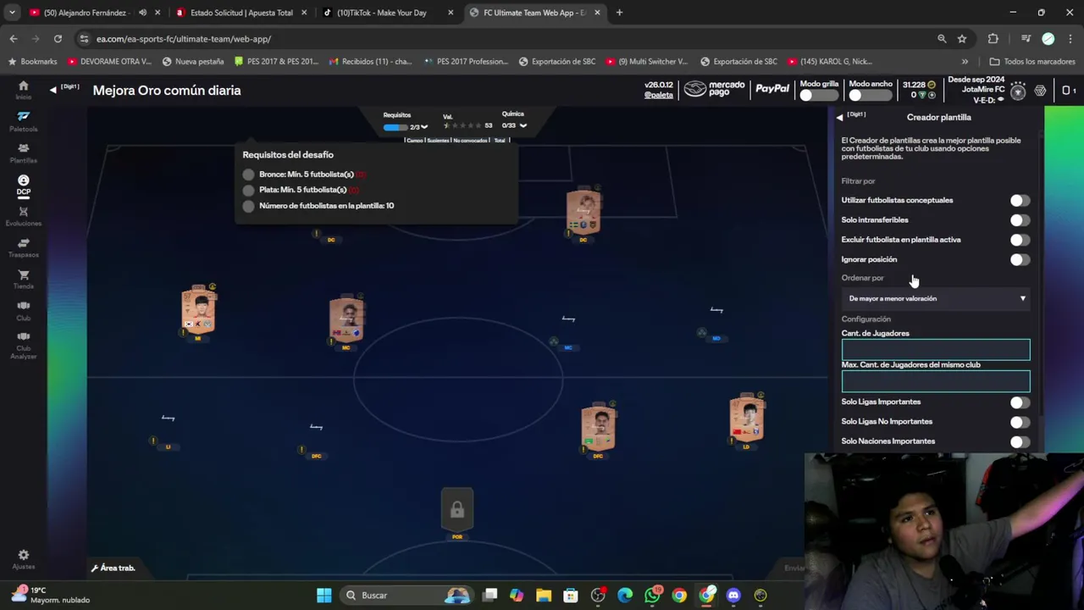Open the hexagonal objectives icon
The height and width of the screenshot is (610, 1084).
1041,91
